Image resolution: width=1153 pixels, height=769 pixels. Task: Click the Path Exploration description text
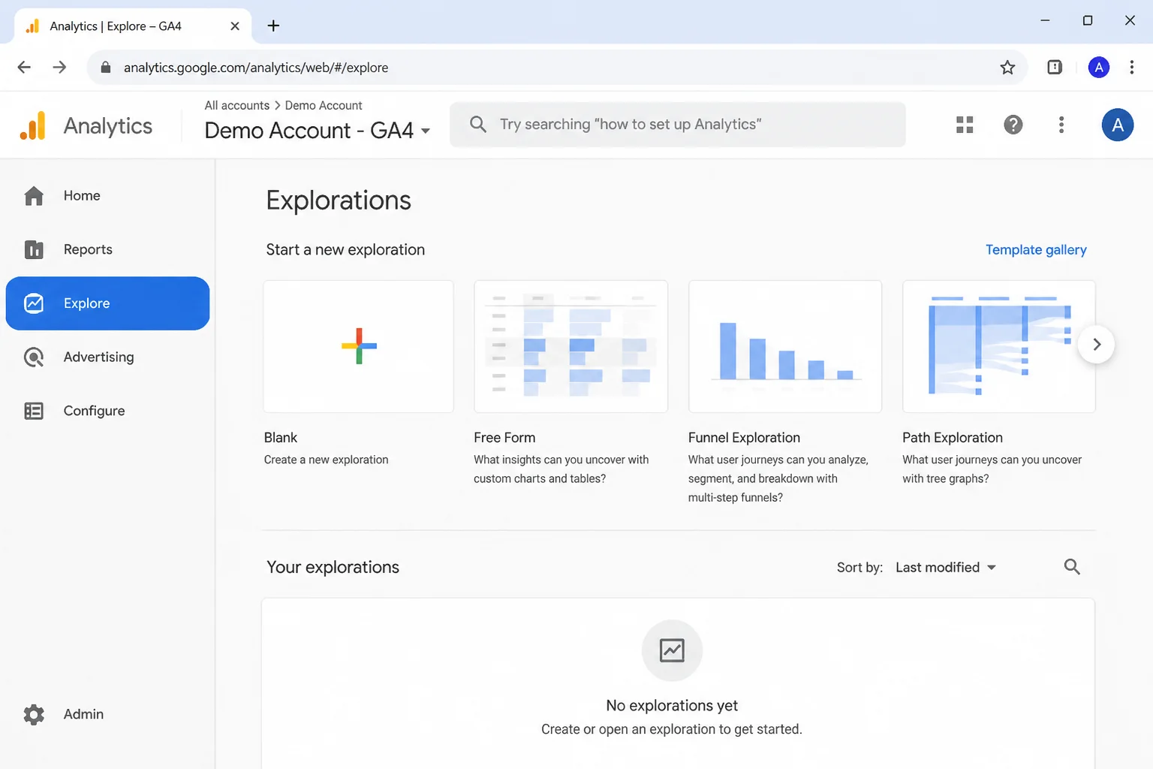tap(992, 469)
